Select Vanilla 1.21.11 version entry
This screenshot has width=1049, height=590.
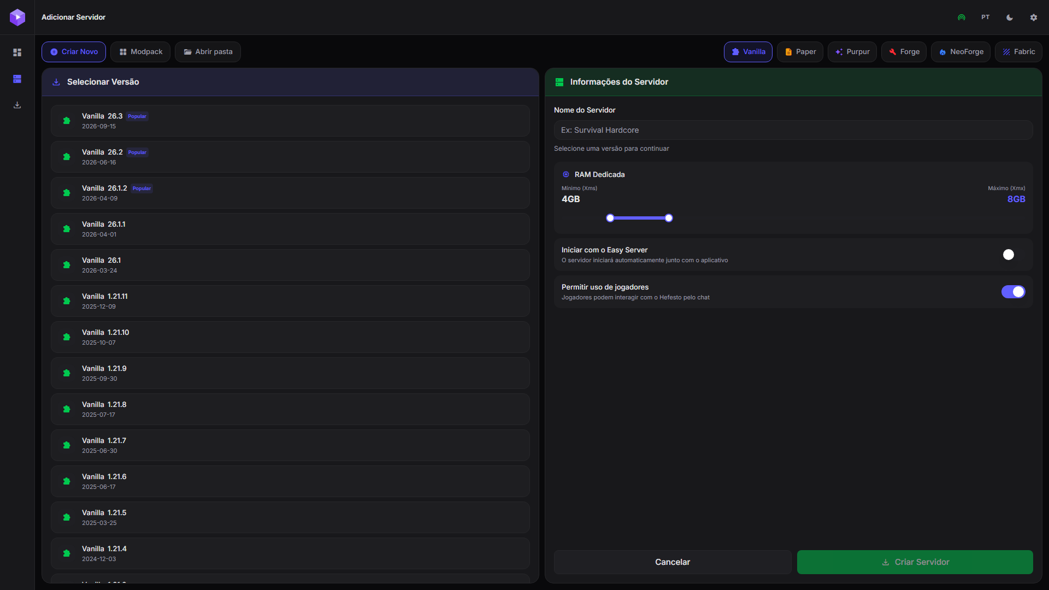point(290,301)
